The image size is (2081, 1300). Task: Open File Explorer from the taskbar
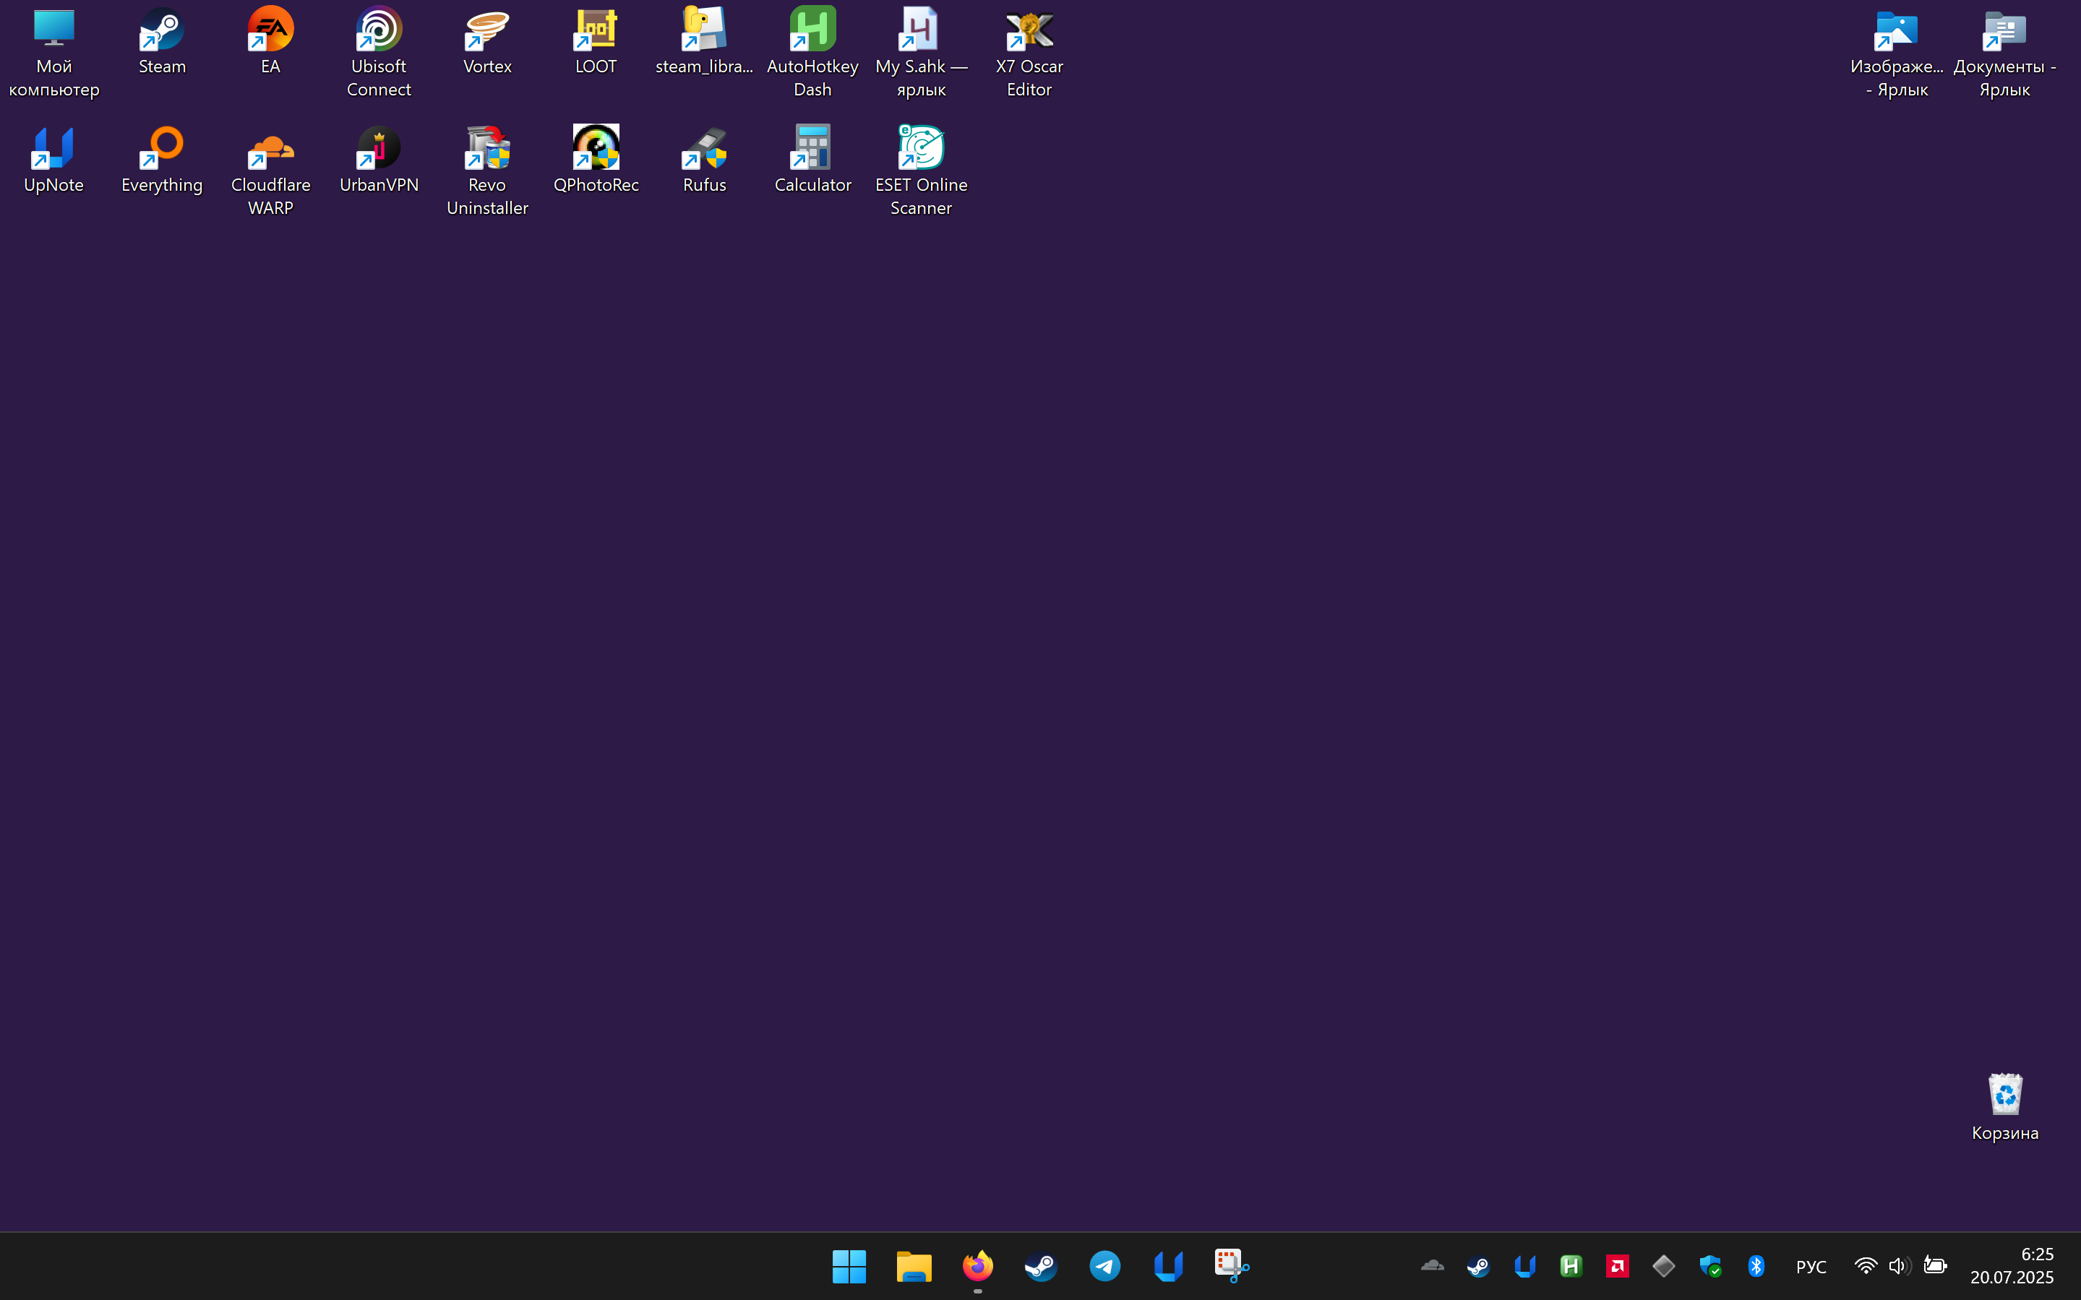[913, 1265]
